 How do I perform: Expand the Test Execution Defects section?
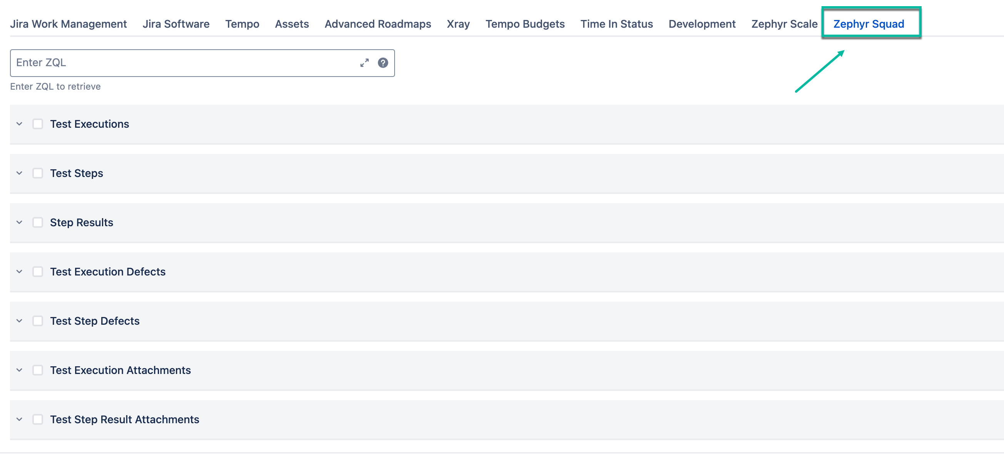click(19, 272)
